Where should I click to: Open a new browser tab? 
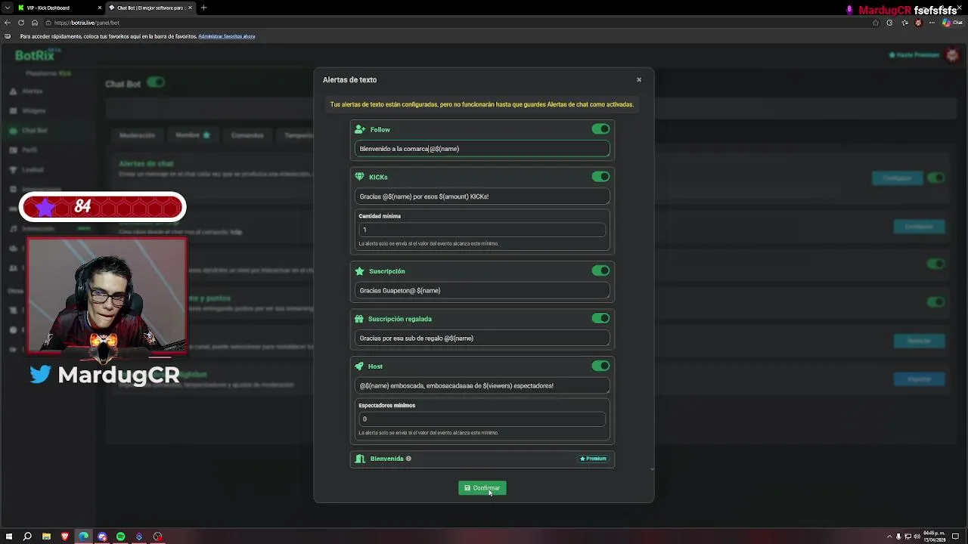point(203,8)
